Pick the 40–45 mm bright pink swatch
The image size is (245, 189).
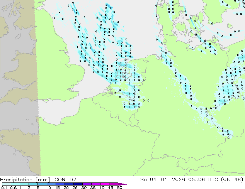tap(105, 184)
